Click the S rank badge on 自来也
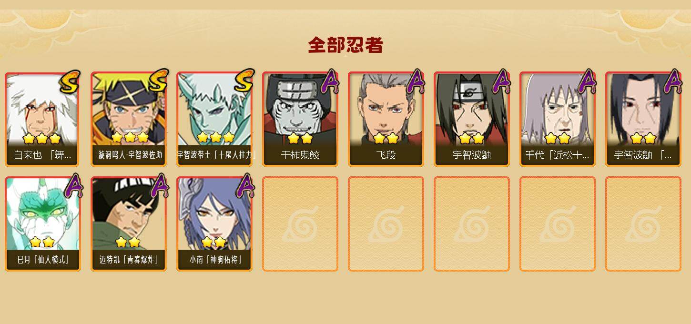The width and height of the screenshot is (691, 324). 70,81
